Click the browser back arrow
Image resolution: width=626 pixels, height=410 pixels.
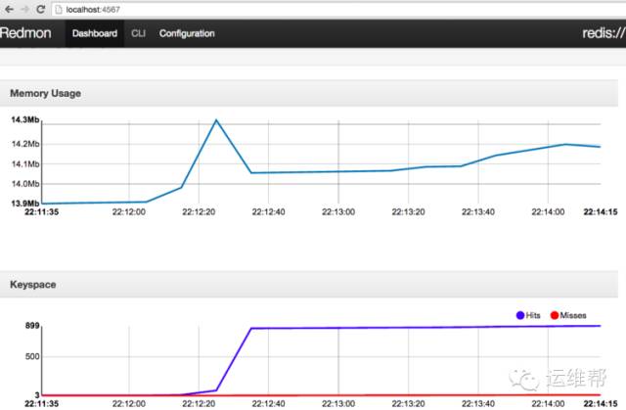[x=9, y=9]
